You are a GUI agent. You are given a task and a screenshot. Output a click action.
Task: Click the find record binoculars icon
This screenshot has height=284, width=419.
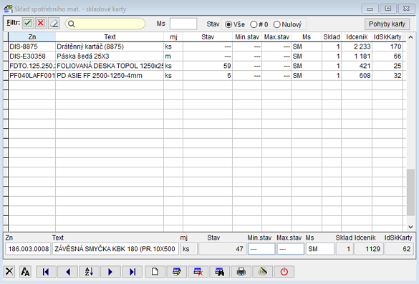220,272
